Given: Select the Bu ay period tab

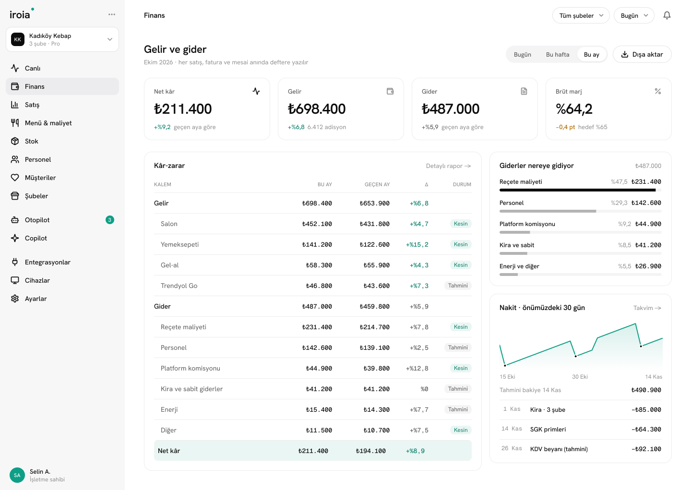Looking at the screenshot, I should click(592, 54).
